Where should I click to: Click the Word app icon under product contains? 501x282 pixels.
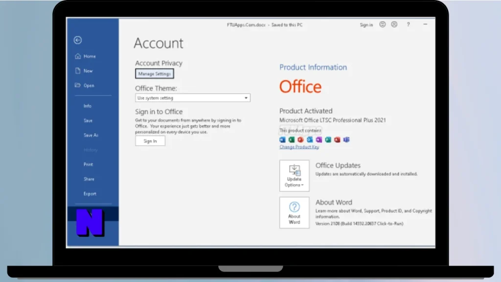[x=282, y=140]
